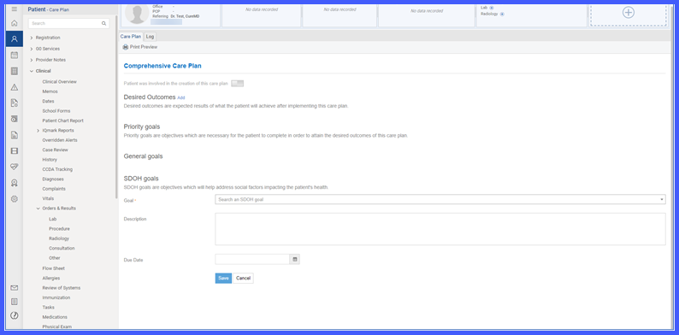Image resolution: width=679 pixels, height=335 pixels.
Task: Open the cash register billing icon
Action: coord(15,119)
